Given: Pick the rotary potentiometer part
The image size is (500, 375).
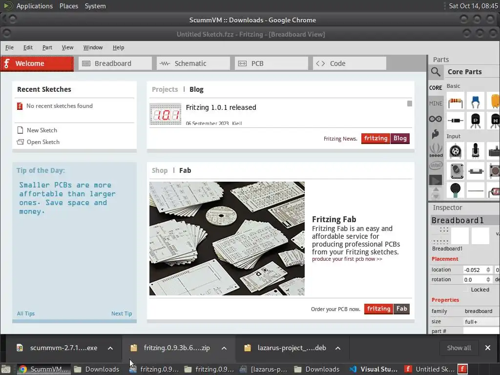Looking at the screenshot, I should [x=475, y=150].
